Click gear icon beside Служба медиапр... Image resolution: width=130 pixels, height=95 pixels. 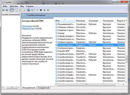click(x=56, y=81)
